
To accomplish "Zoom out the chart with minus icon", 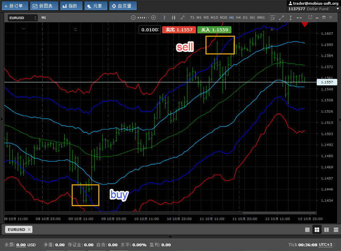I will click(x=133, y=18).
